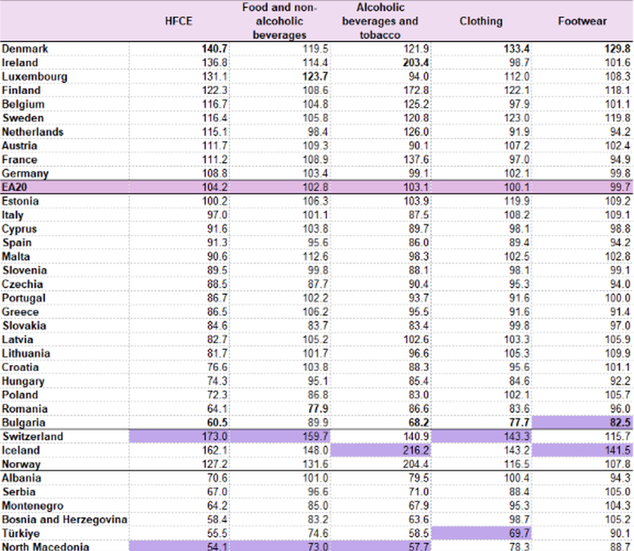Click Türkiye's highlighted clothing cell 69.7

tap(516, 533)
